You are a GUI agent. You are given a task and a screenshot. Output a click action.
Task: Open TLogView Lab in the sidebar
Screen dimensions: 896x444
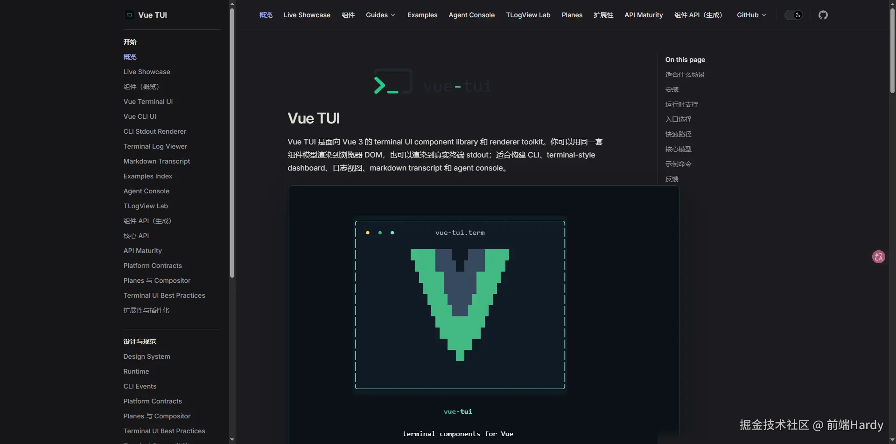[146, 206]
